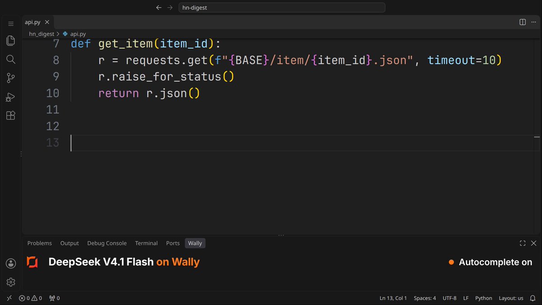Open the remote window indicator
The image size is (542, 305).
pyautogui.click(x=9, y=298)
